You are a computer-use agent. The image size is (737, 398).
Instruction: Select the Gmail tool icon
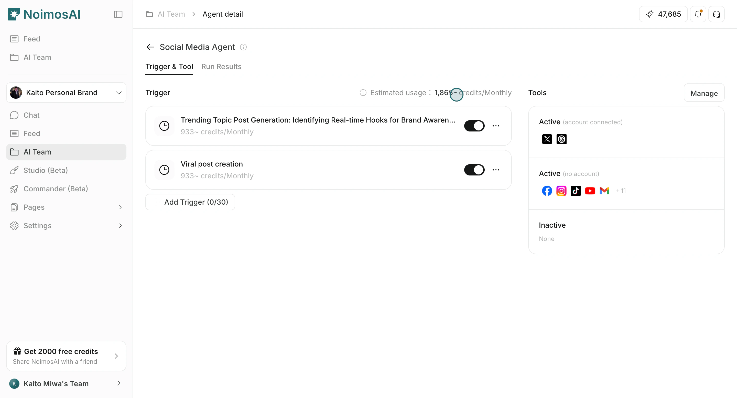(604, 191)
